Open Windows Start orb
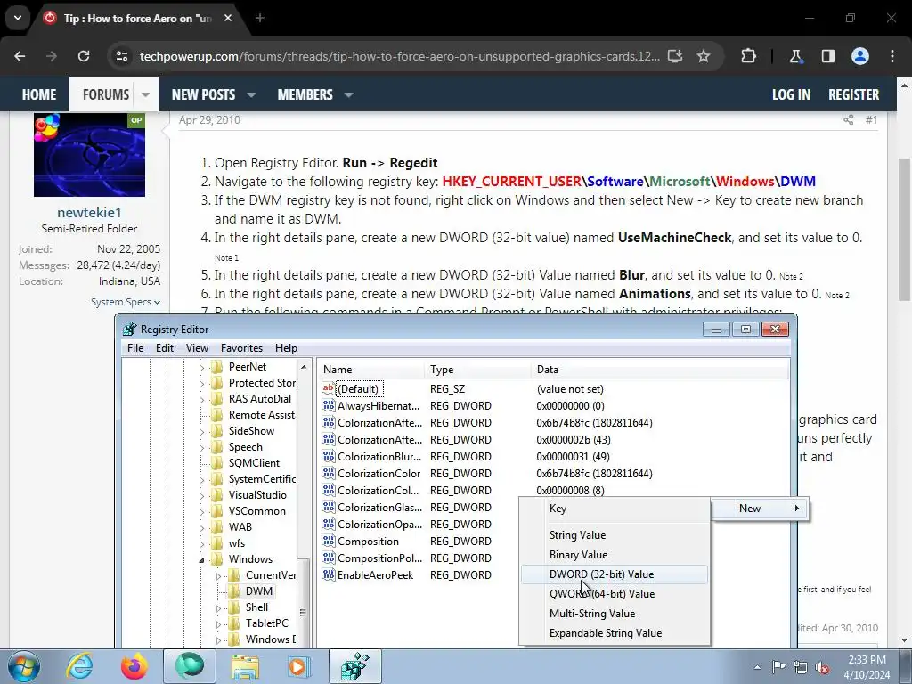The width and height of the screenshot is (912, 684). 23,666
